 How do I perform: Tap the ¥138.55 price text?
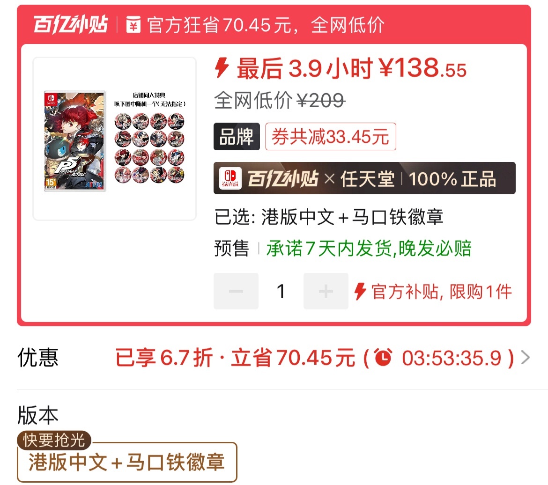pos(423,68)
